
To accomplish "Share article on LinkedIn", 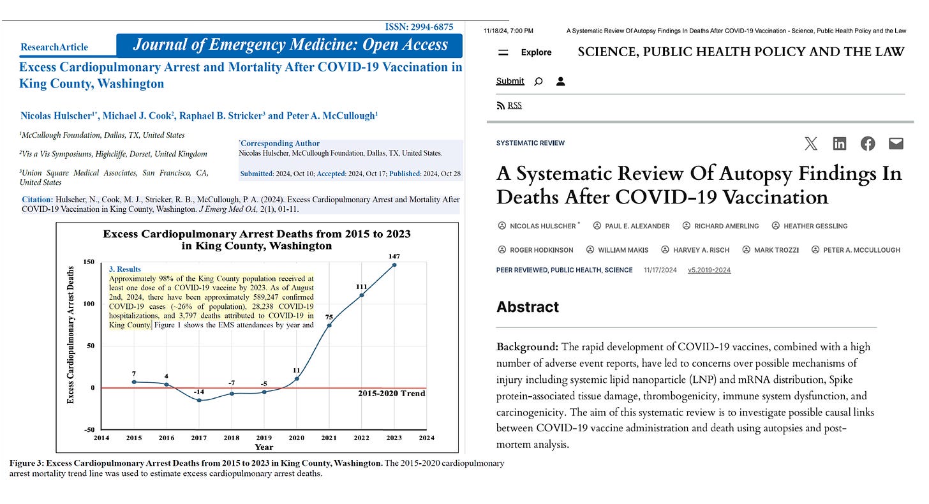I will (x=840, y=144).
